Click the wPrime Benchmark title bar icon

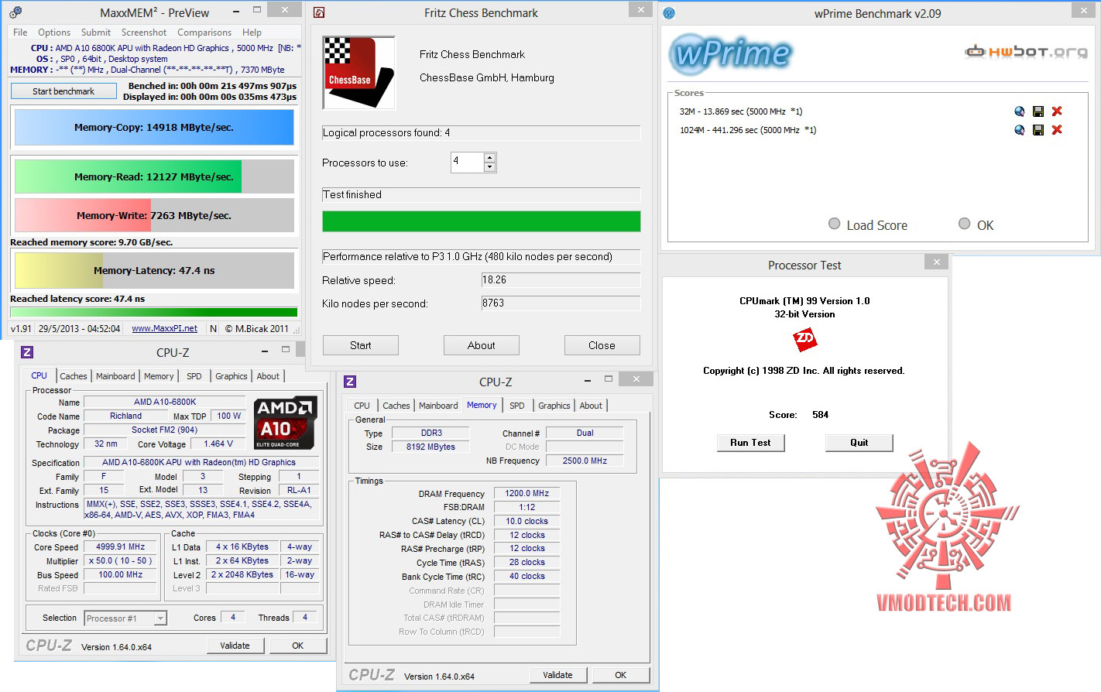click(x=669, y=13)
